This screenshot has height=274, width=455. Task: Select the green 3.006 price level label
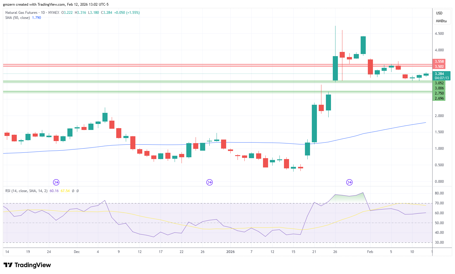point(439,88)
